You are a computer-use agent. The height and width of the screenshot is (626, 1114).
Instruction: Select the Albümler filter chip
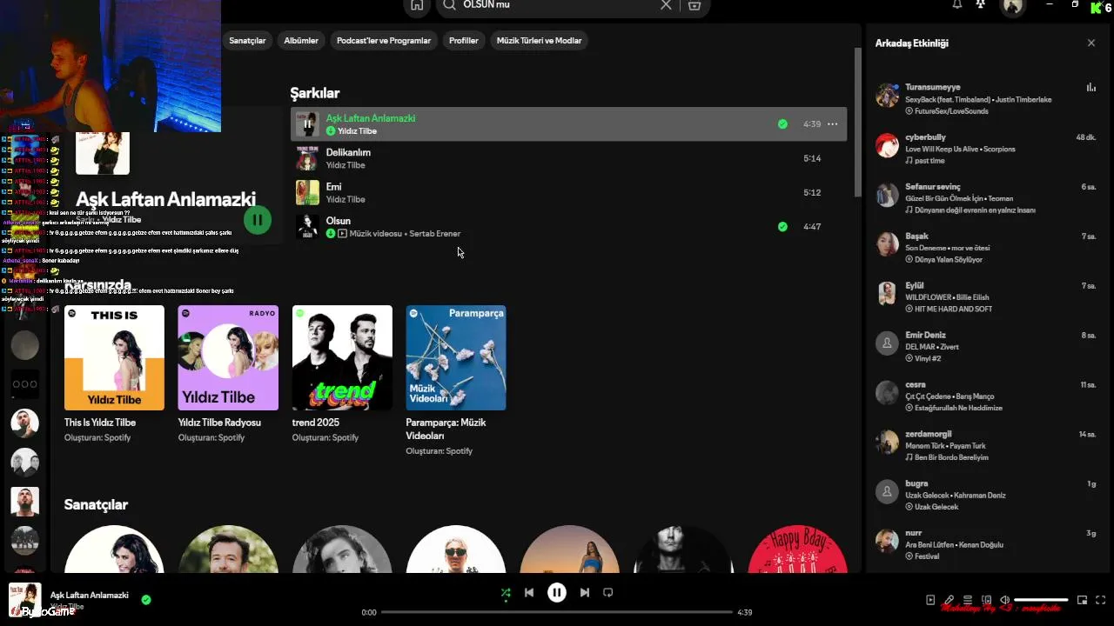(x=301, y=41)
